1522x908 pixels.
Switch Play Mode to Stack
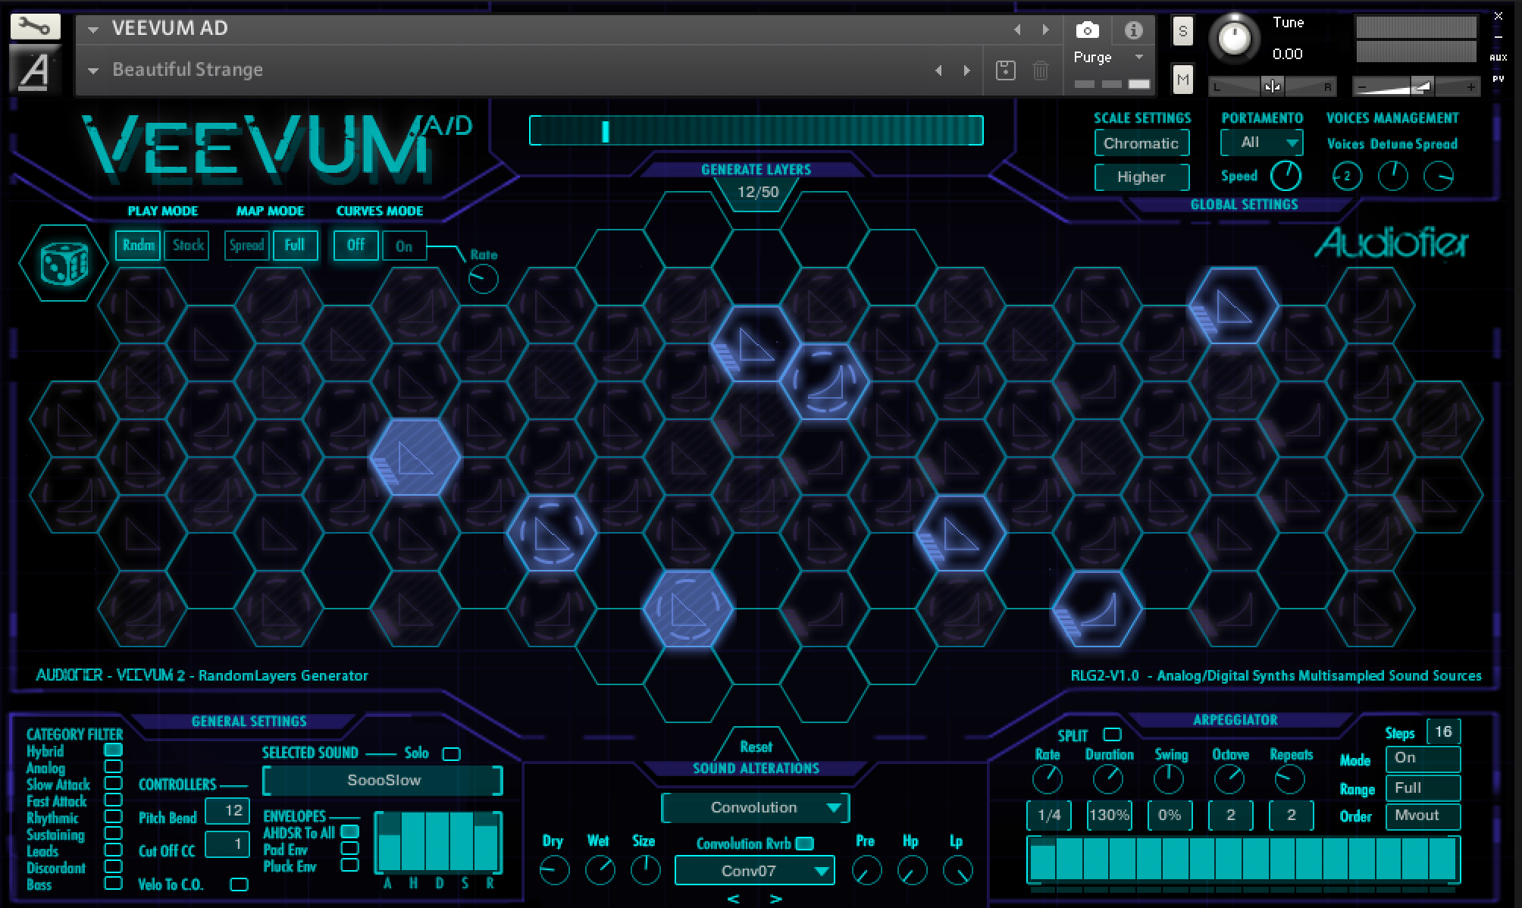[x=186, y=245]
